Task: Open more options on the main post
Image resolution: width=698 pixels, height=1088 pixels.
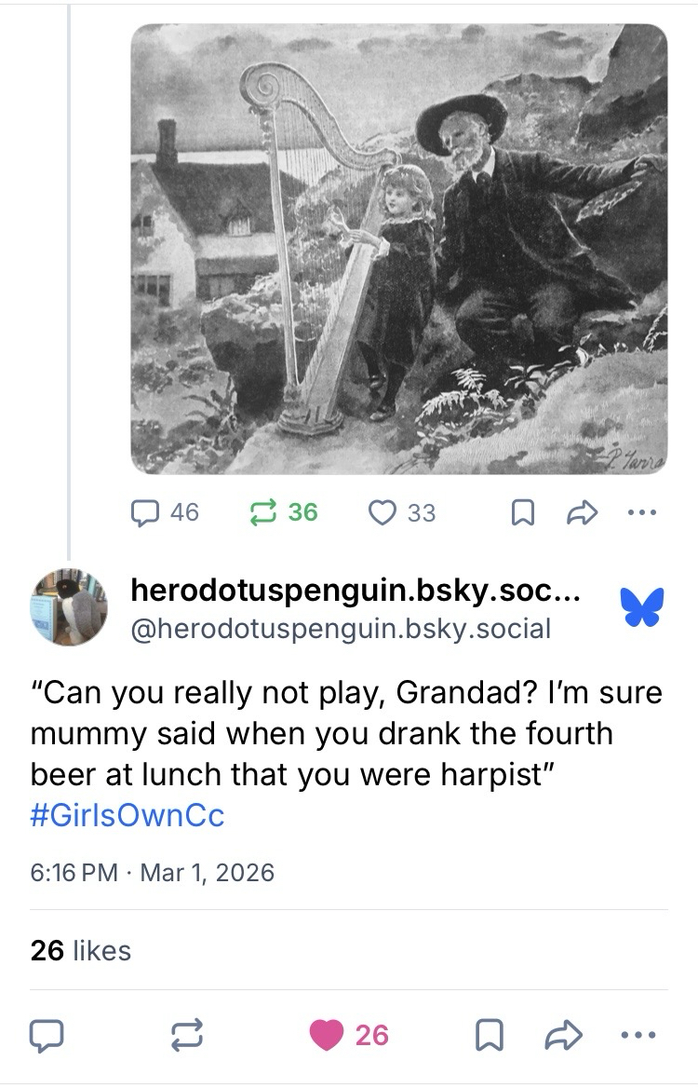Action: tap(642, 1035)
